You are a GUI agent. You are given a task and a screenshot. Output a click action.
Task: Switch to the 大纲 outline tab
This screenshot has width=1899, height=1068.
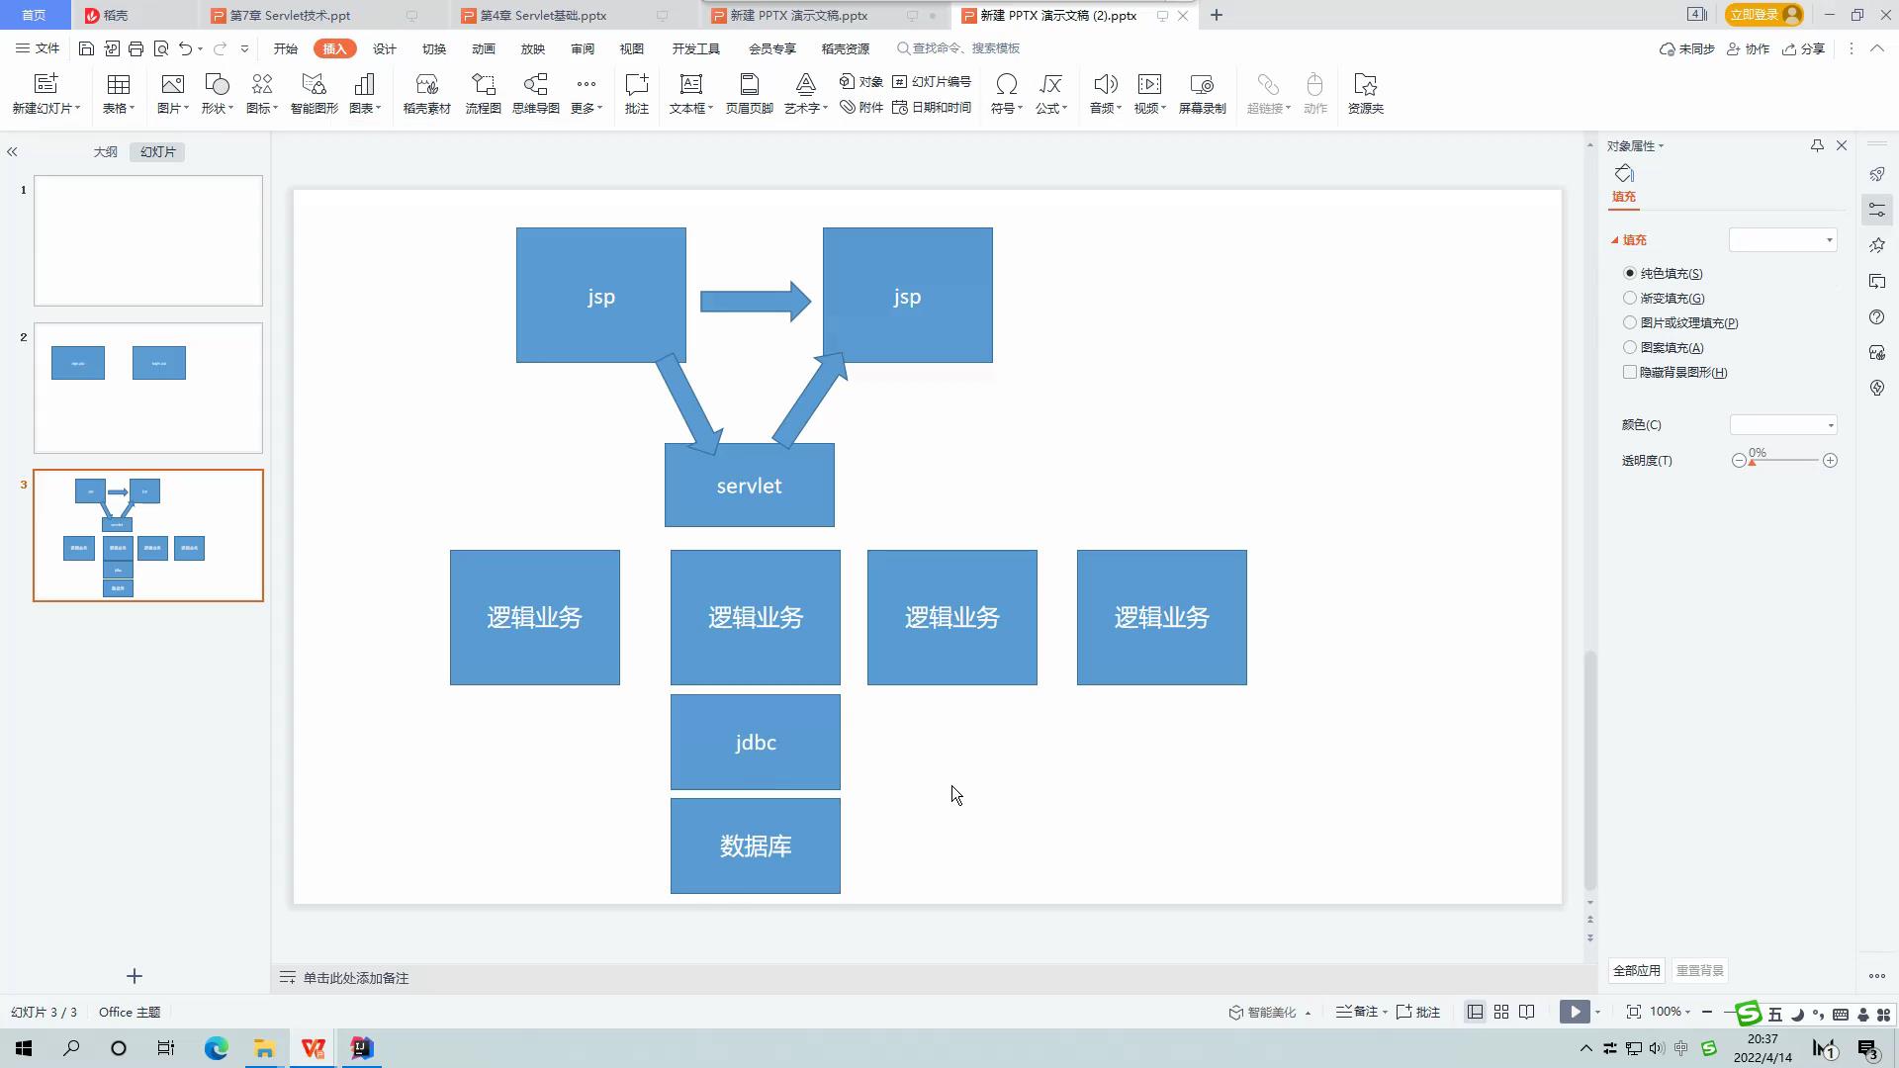coord(105,152)
